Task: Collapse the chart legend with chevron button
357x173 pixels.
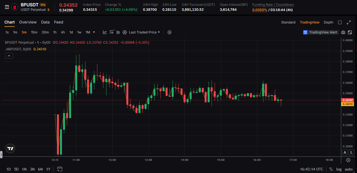Action: [x=9, y=56]
